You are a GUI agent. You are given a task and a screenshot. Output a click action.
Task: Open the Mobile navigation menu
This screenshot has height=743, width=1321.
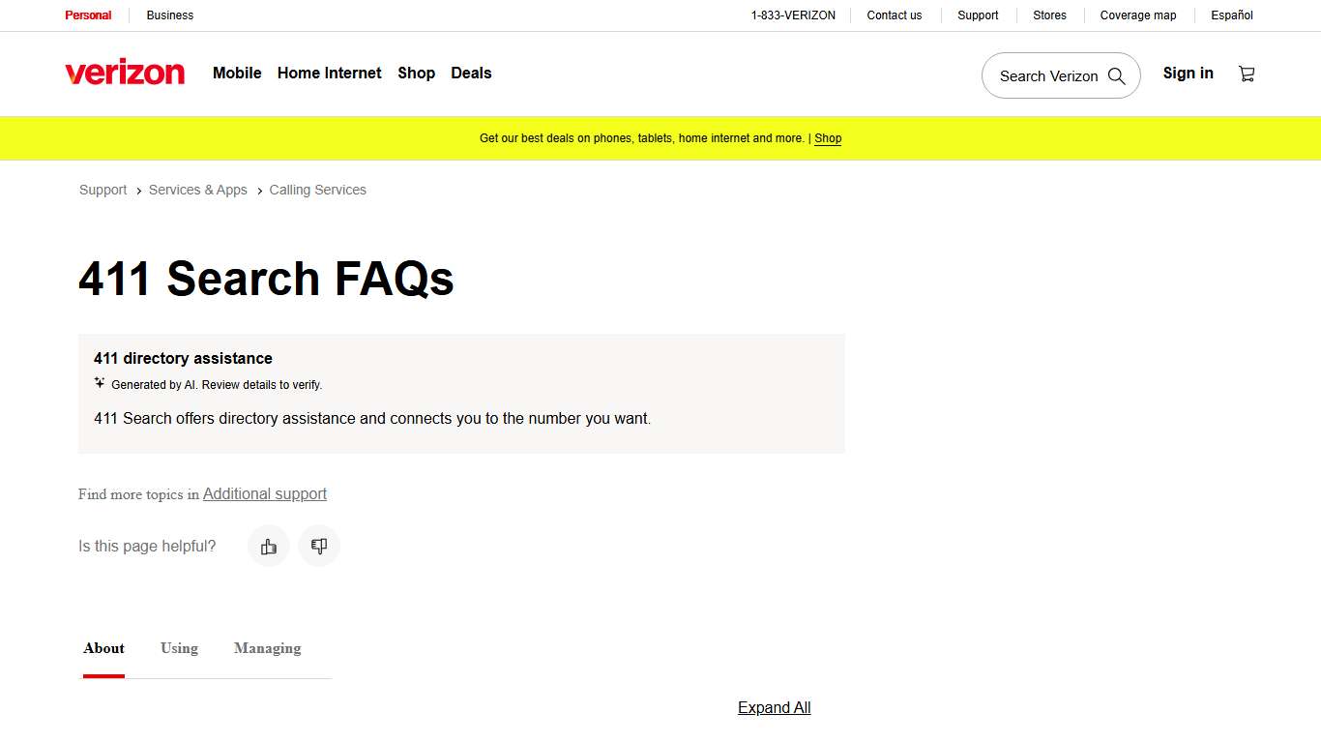coord(236,73)
